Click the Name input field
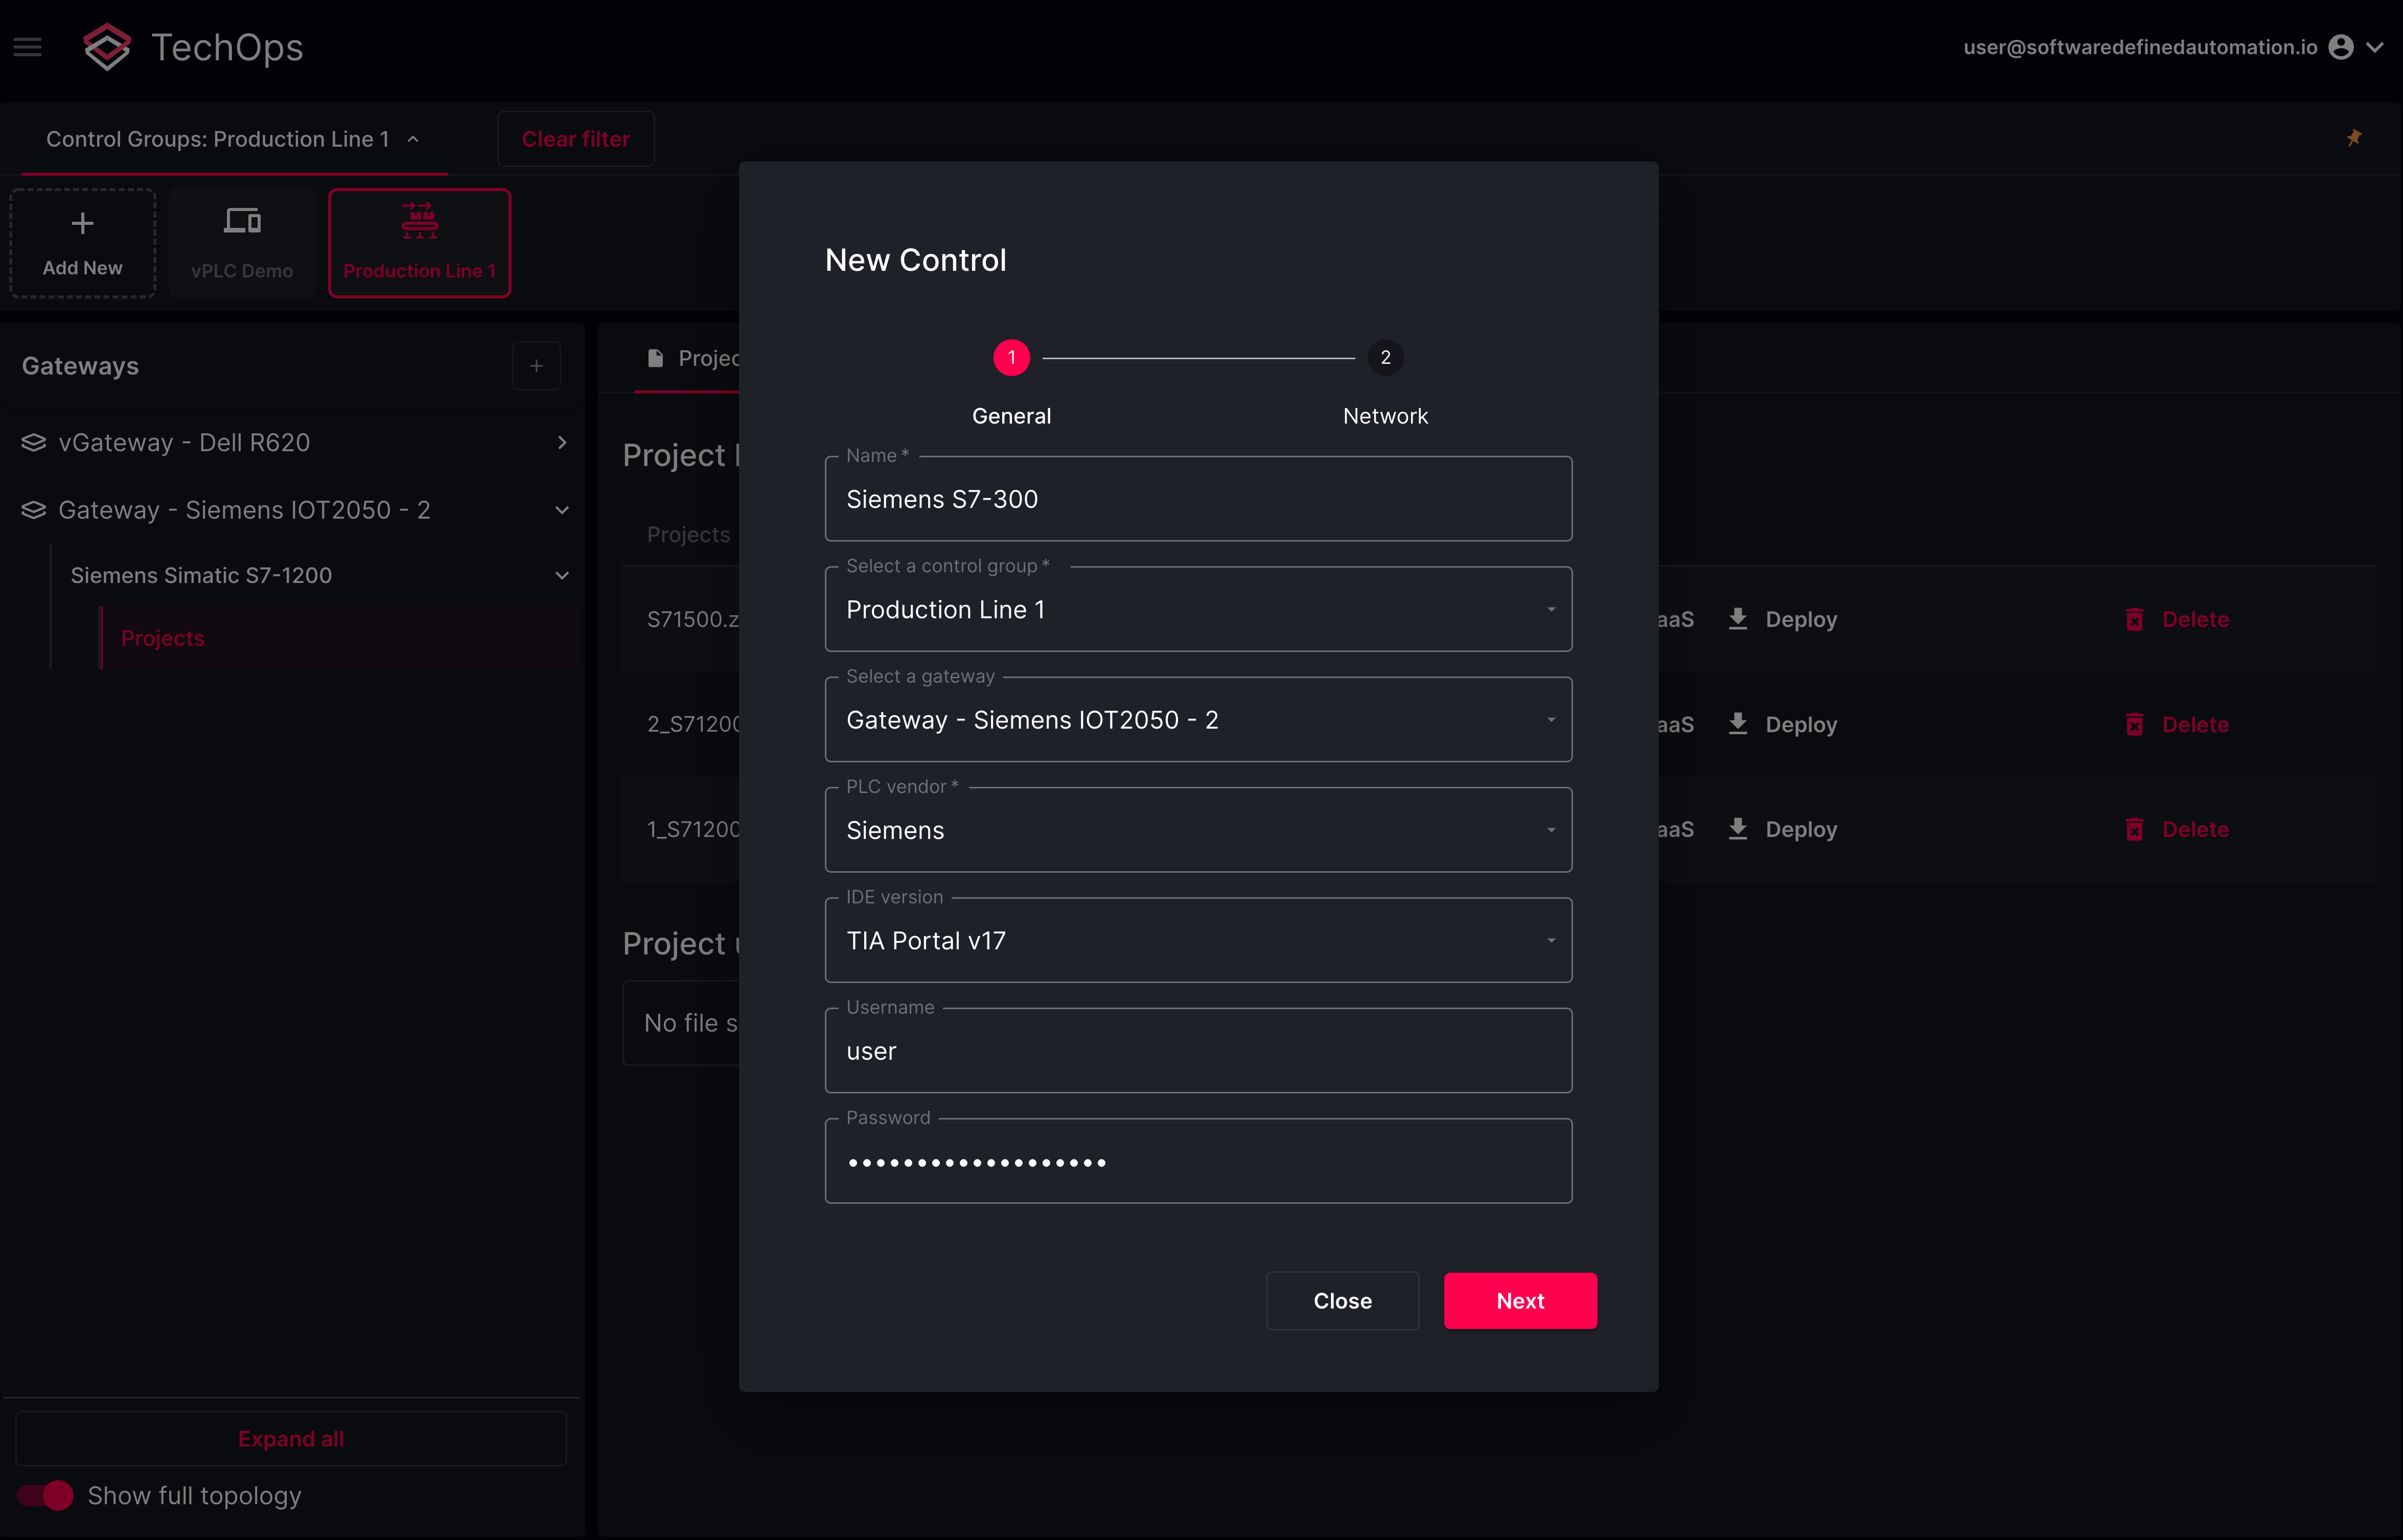 click(1198, 499)
